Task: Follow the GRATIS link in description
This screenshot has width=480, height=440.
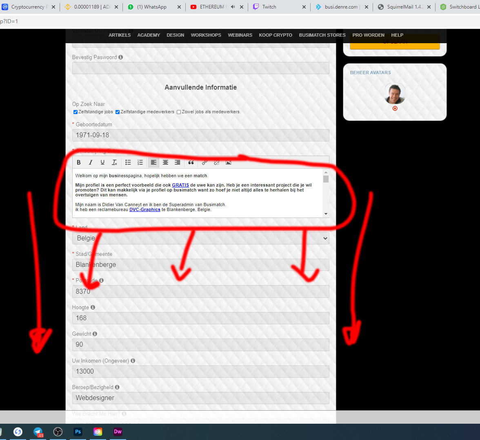Action: point(180,185)
